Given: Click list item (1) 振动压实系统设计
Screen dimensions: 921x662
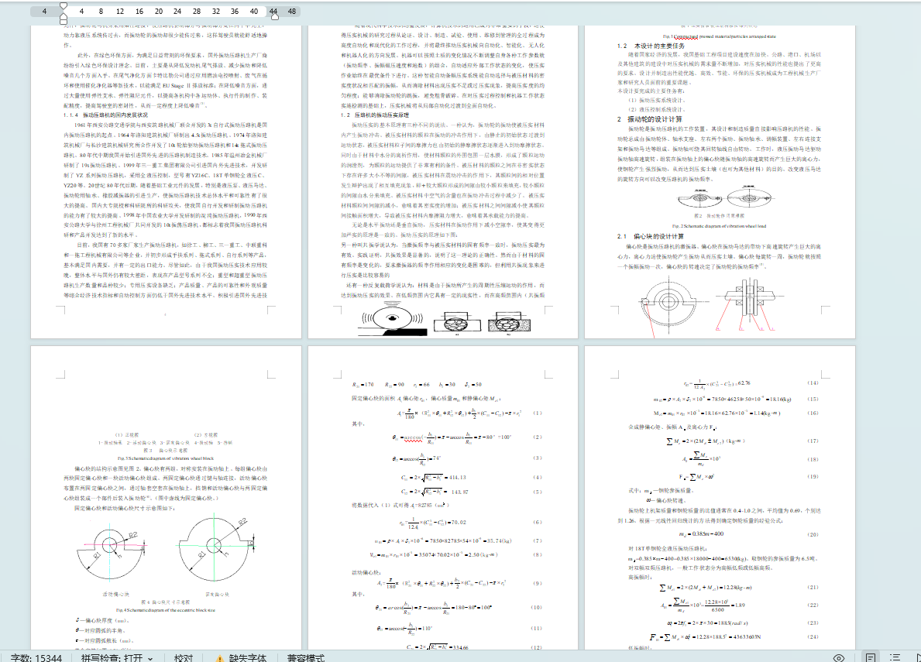Looking at the screenshot, I should point(657,101).
